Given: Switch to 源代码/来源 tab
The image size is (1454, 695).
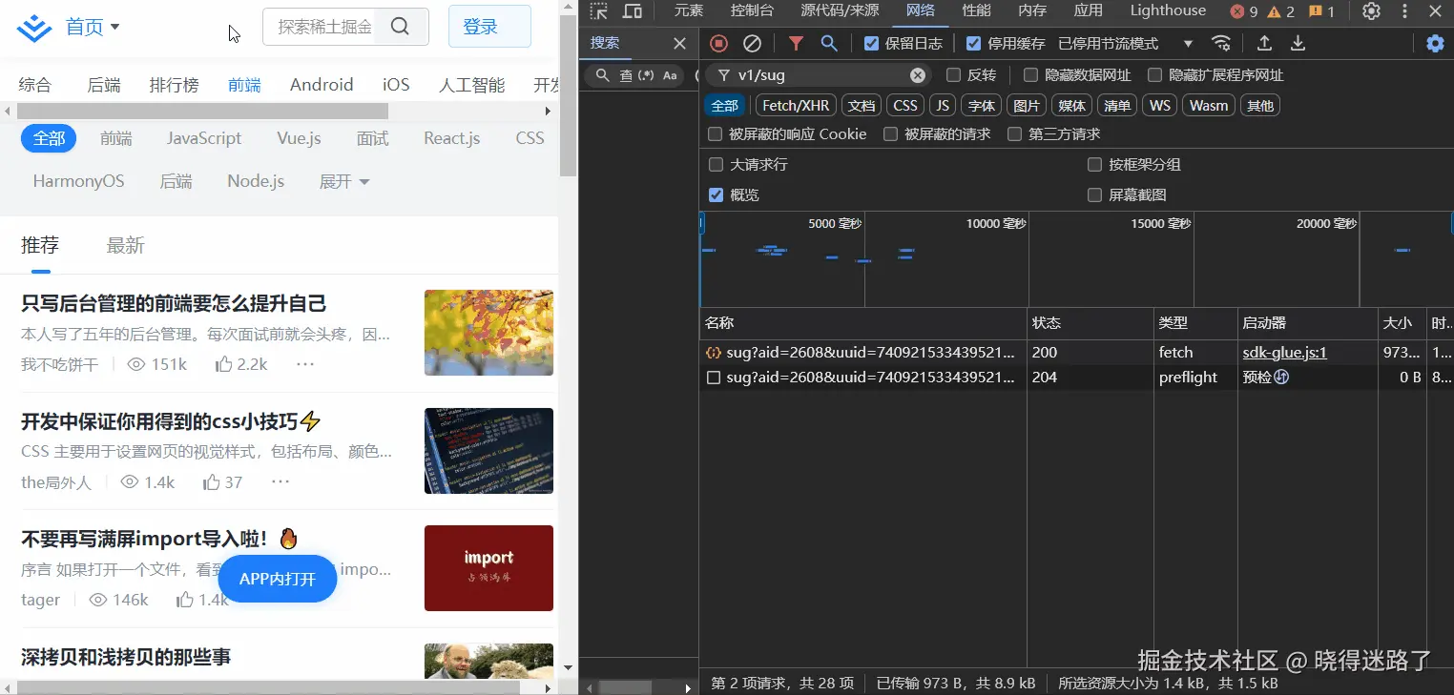Looking at the screenshot, I should pyautogui.click(x=840, y=11).
